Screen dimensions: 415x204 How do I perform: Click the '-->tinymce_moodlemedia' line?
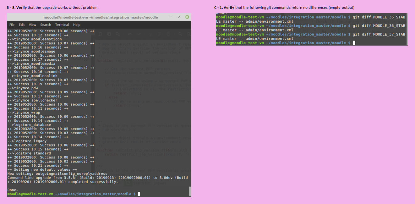click(x=31, y=63)
